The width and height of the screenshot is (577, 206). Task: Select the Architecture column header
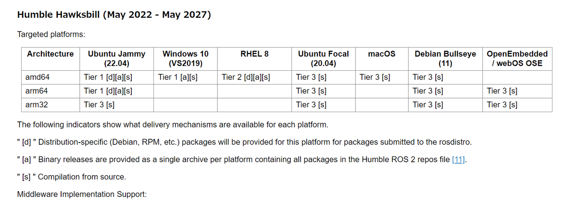(x=50, y=54)
